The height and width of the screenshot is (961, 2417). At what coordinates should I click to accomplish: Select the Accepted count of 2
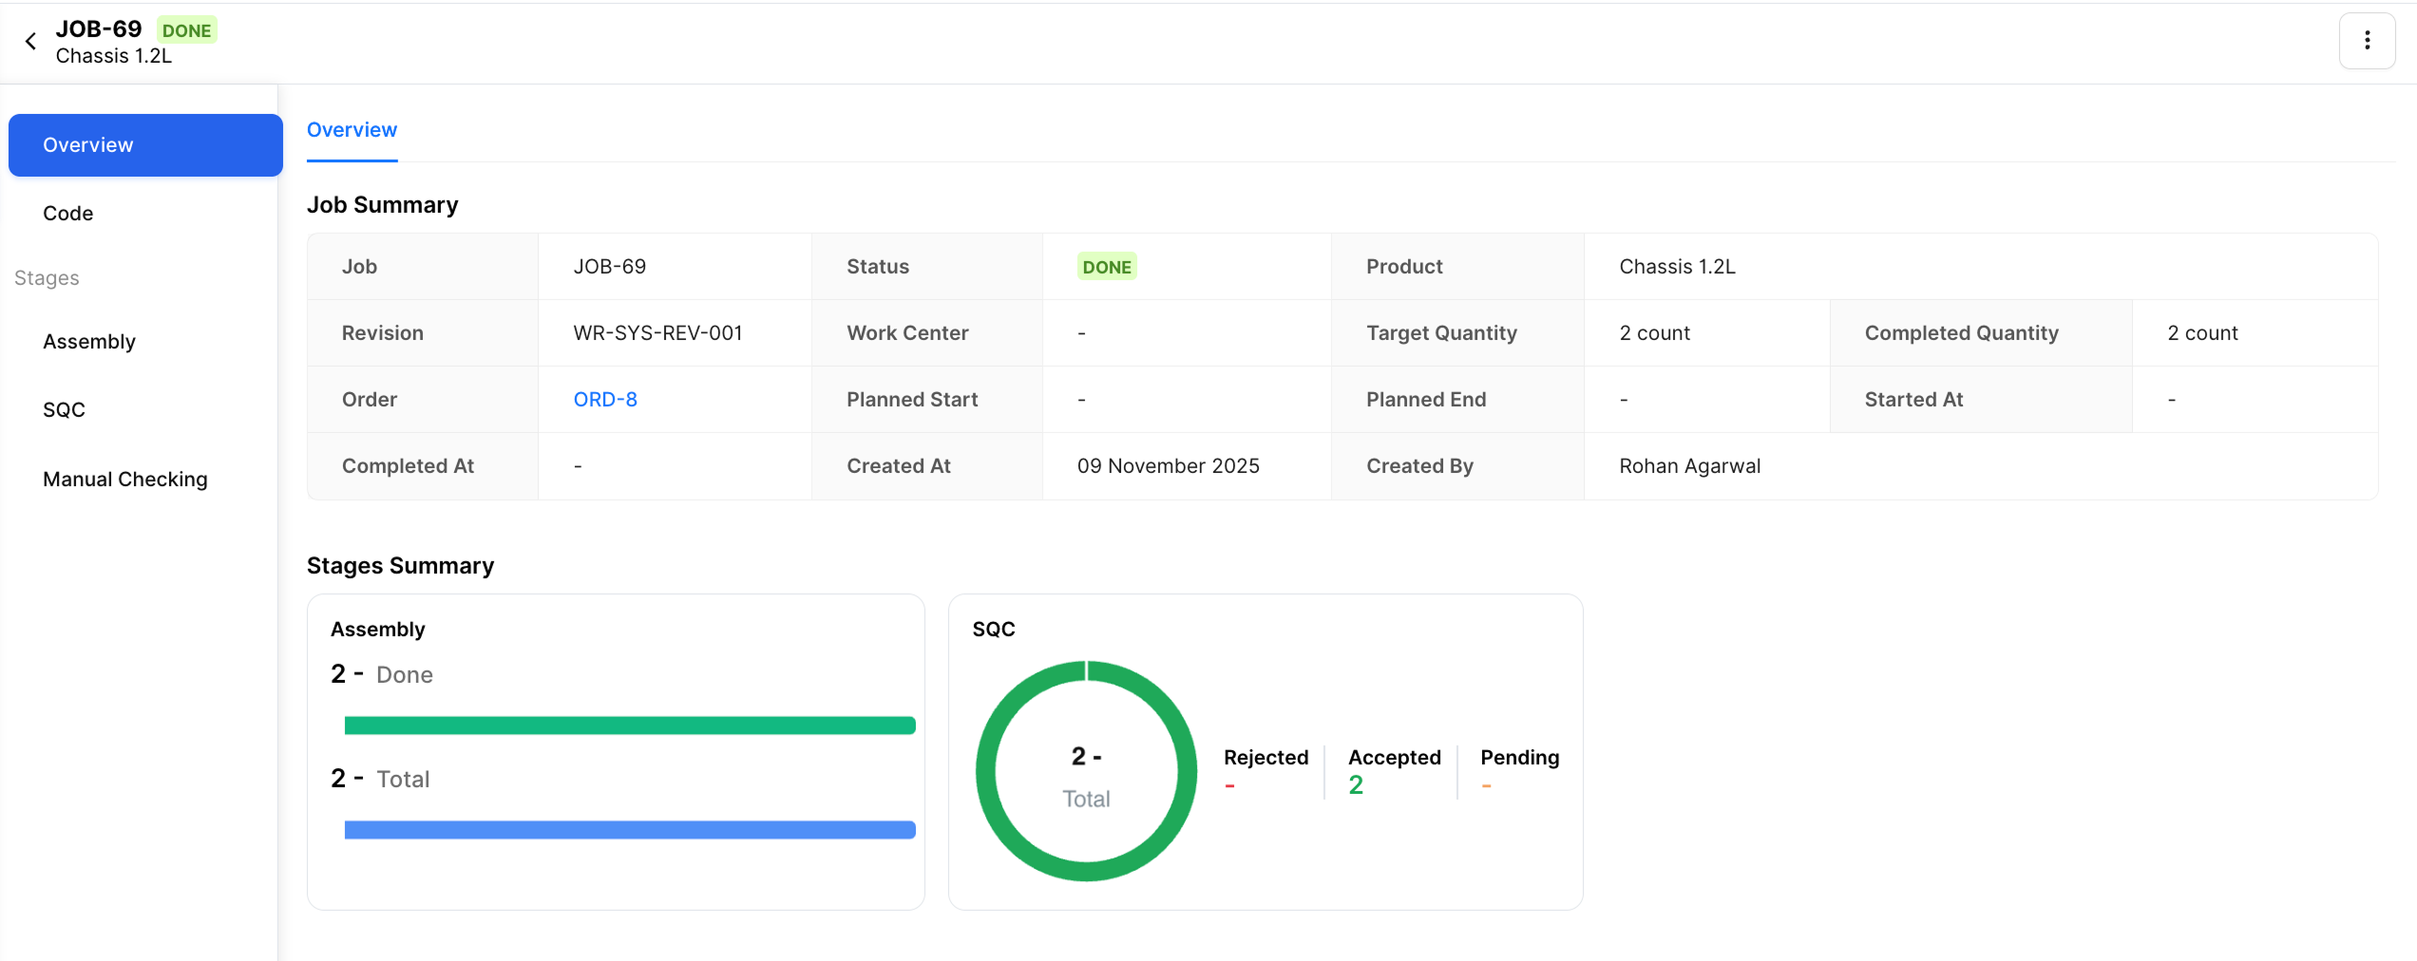pyautogui.click(x=1356, y=785)
